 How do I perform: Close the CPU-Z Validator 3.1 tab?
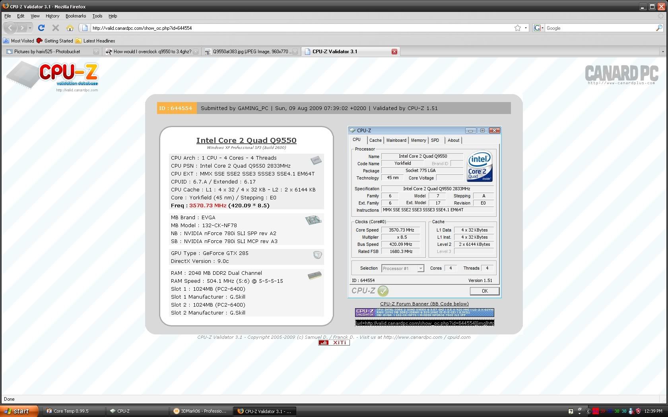coord(394,52)
